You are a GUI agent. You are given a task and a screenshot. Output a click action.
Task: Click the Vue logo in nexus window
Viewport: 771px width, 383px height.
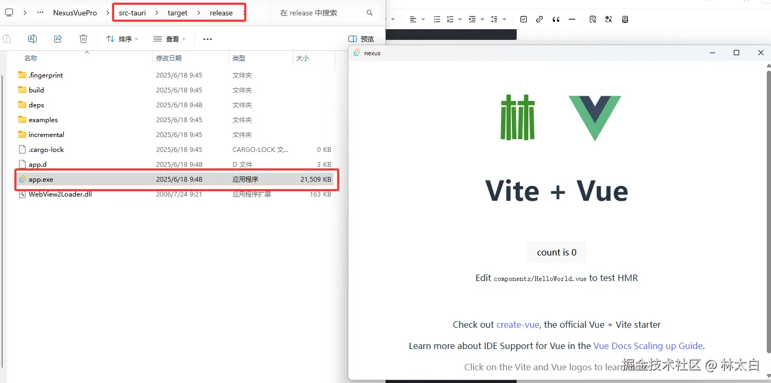click(595, 118)
